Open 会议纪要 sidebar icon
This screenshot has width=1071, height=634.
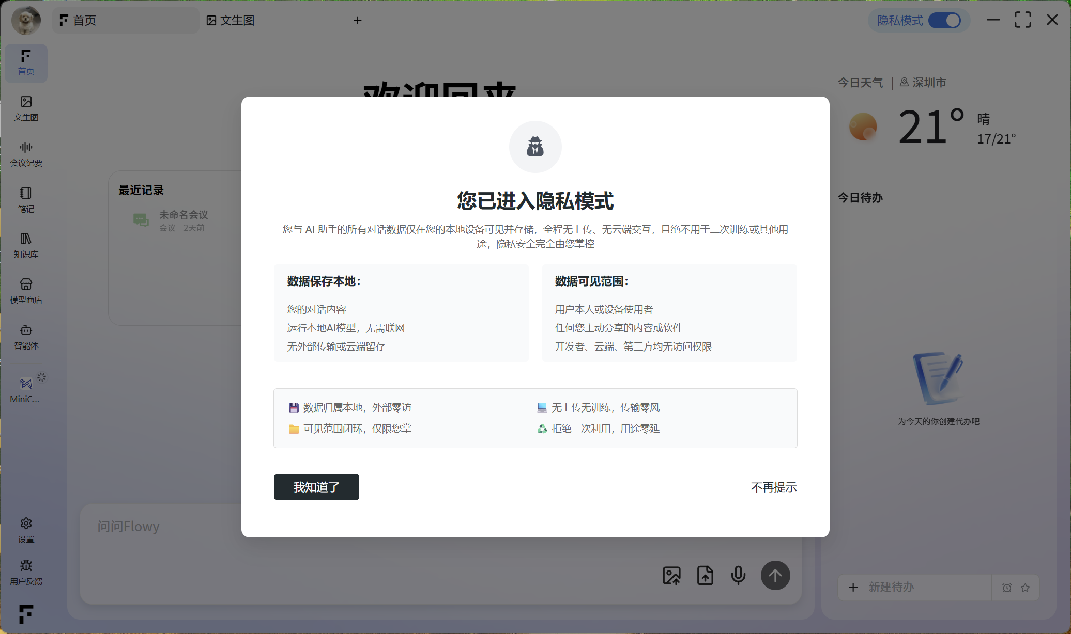26,154
